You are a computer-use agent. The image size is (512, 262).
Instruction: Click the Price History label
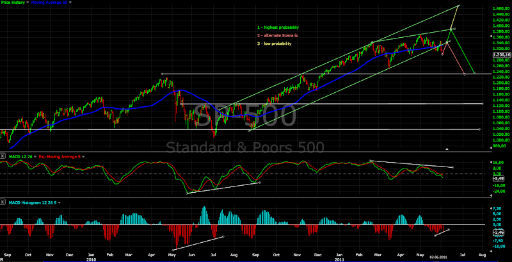12,3
